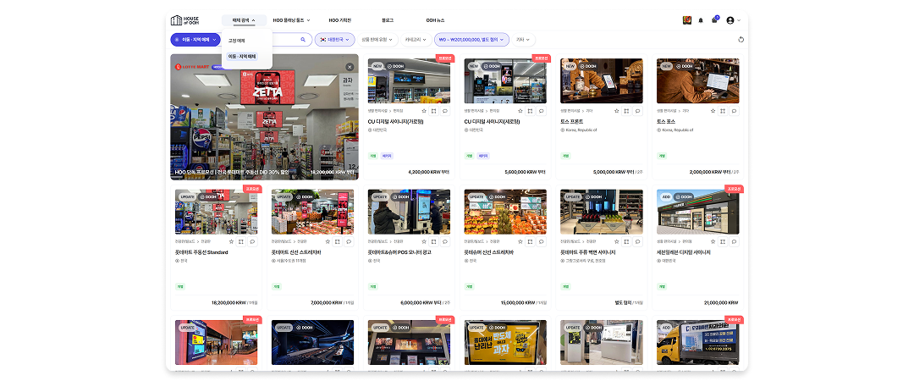Click the 토스 프론트 listing thumbnail
Screen dimensions: 914x381
coord(602,81)
